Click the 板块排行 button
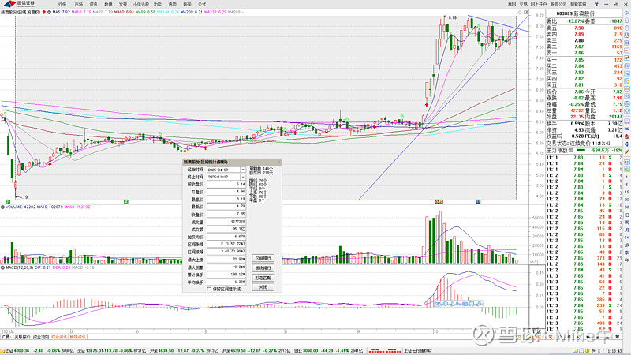Screen dimensions: 631x355 click(263, 267)
